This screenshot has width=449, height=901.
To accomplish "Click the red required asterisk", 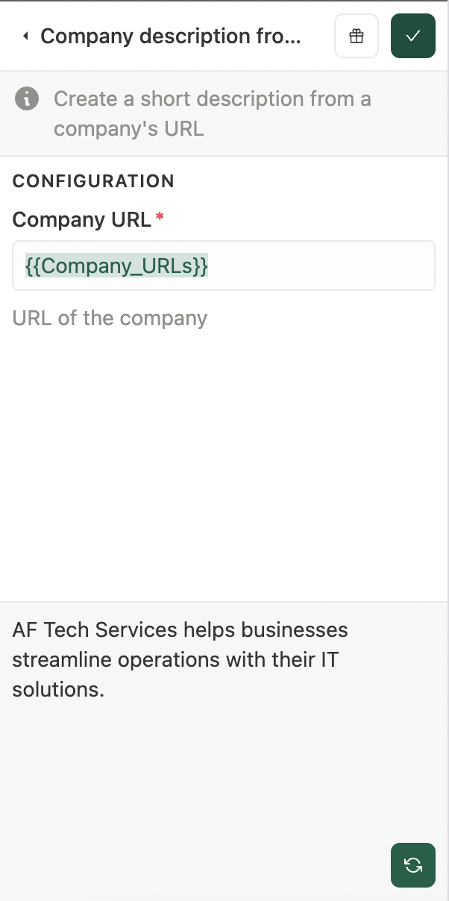I will 159,218.
